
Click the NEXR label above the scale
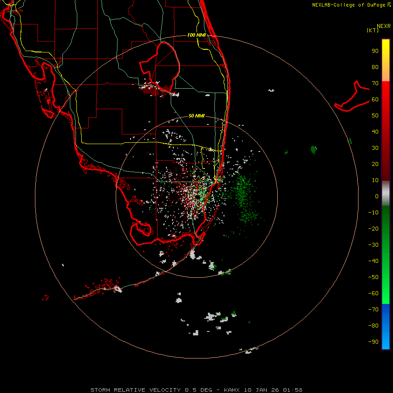[383, 26]
